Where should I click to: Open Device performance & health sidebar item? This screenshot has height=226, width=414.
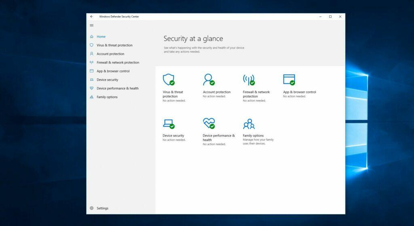(x=117, y=89)
